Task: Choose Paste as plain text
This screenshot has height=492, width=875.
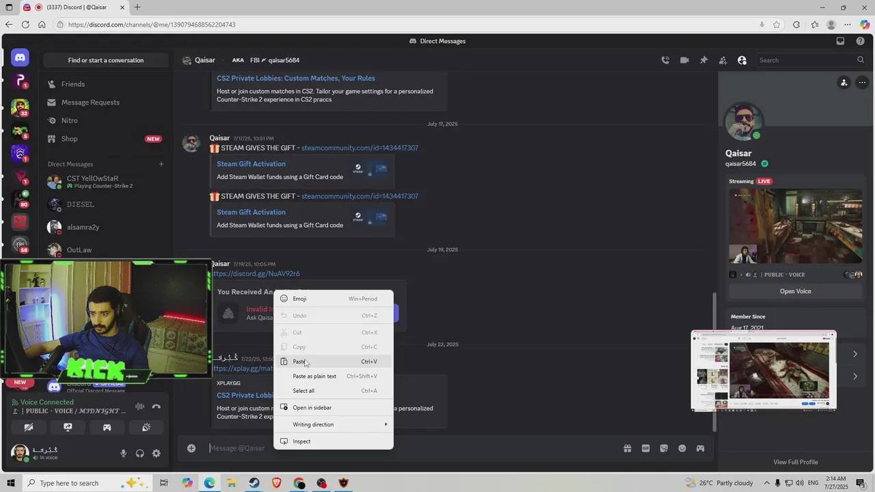Action: click(x=334, y=376)
